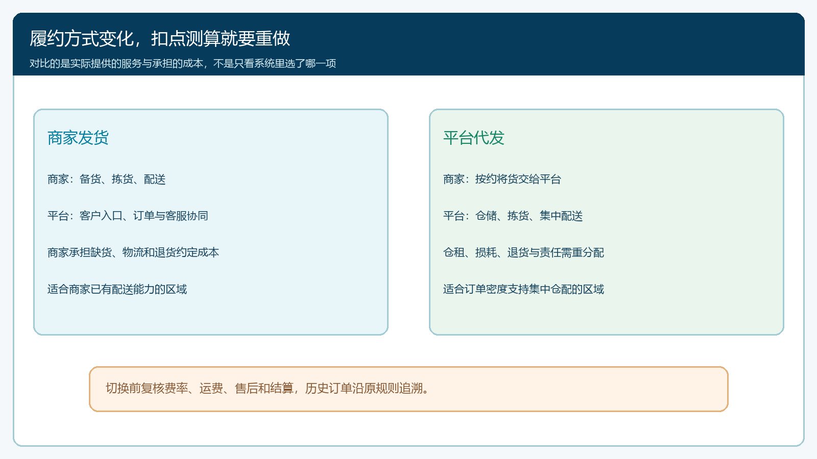Click the text 仓租、损耗、退货与责任需重分配
This screenshot has width=817, height=459.
pyautogui.click(x=524, y=252)
